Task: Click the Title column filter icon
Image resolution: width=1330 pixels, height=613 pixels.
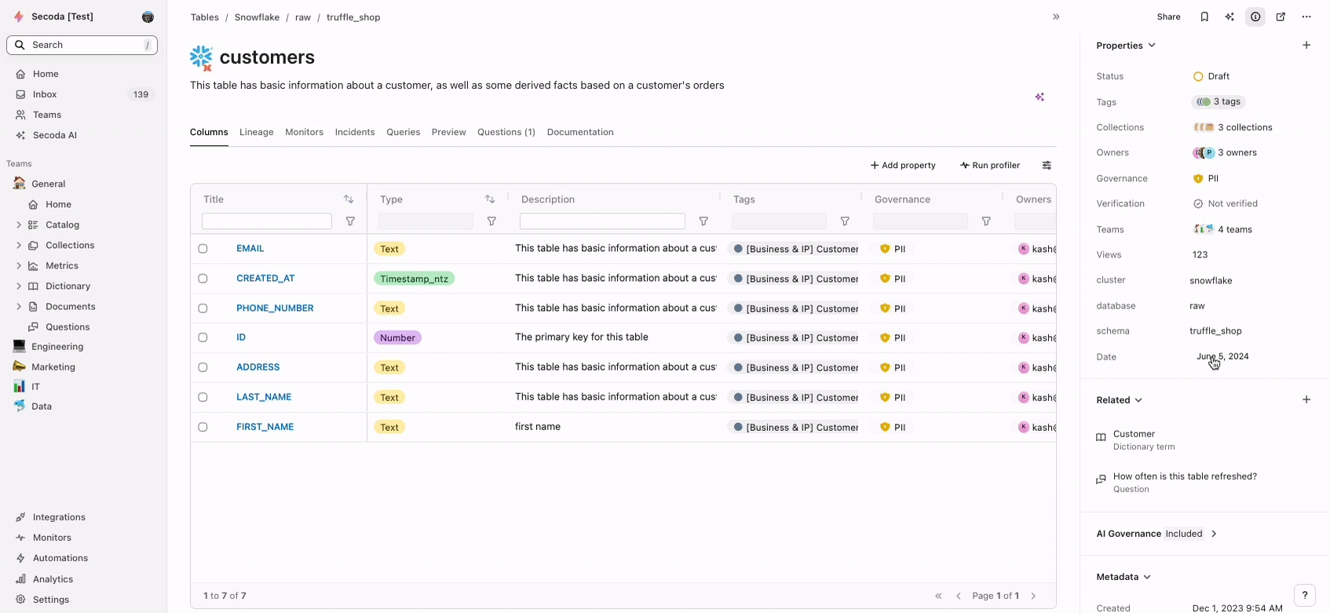Action: (350, 221)
